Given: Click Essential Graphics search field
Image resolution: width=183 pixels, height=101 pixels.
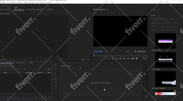Looking at the screenshot, I should coord(164,23).
